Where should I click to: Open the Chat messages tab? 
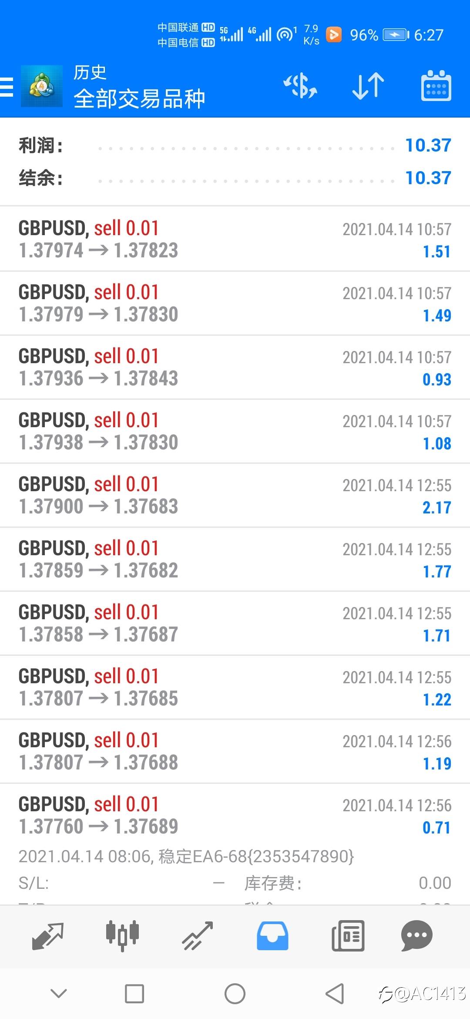click(416, 936)
